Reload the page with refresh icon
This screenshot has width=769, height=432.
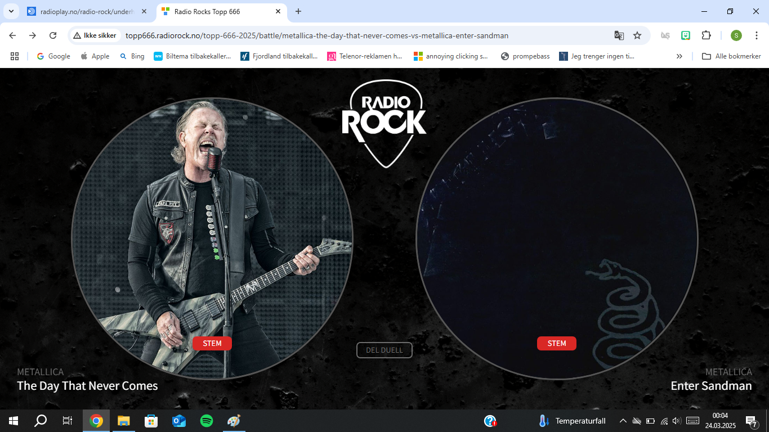[x=53, y=35]
